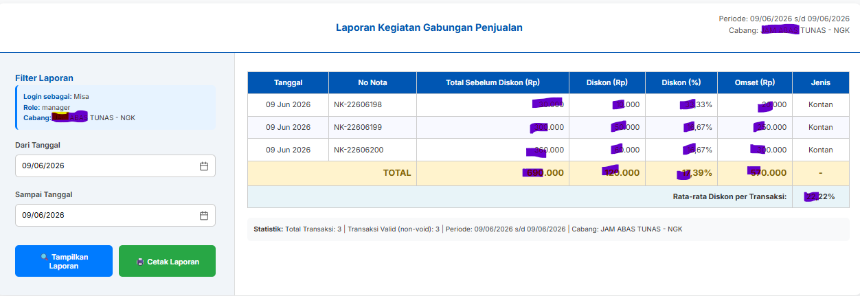
Task: Focus the Dari Tanggal date field
Action: click(x=115, y=166)
